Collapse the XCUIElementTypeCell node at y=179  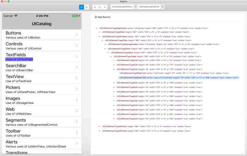point(114,69)
